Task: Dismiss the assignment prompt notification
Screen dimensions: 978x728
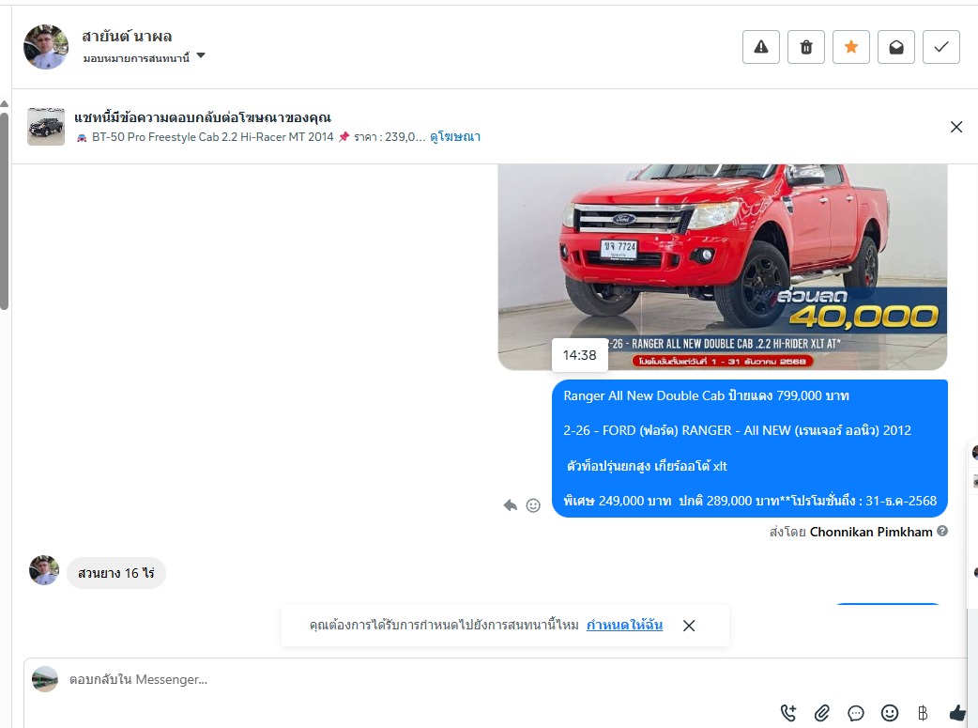Action: pos(689,626)
